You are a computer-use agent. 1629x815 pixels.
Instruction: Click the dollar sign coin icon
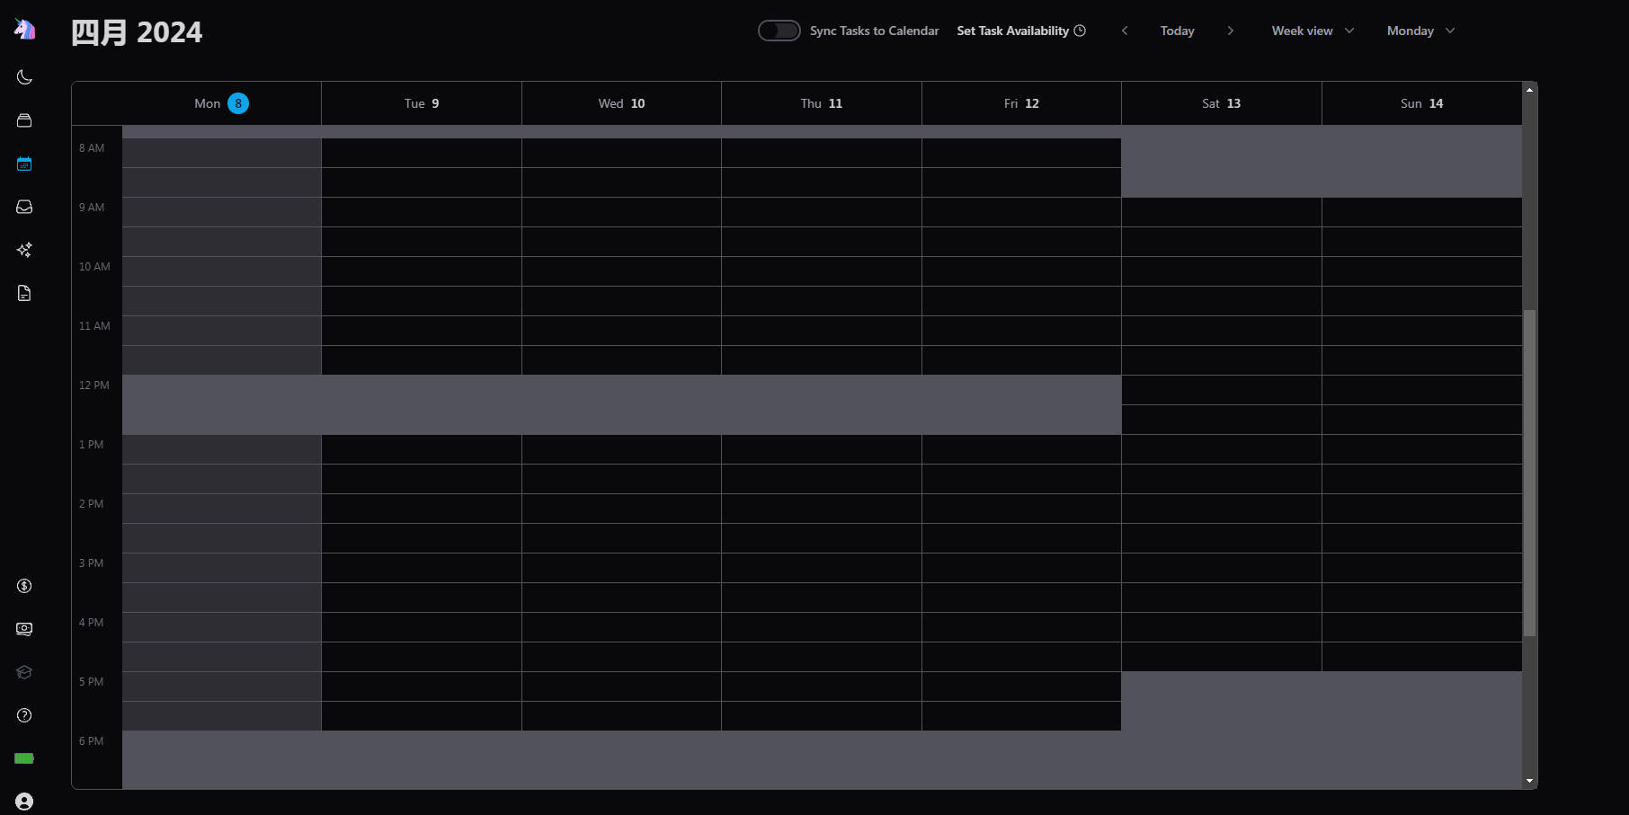click(24, 586)
